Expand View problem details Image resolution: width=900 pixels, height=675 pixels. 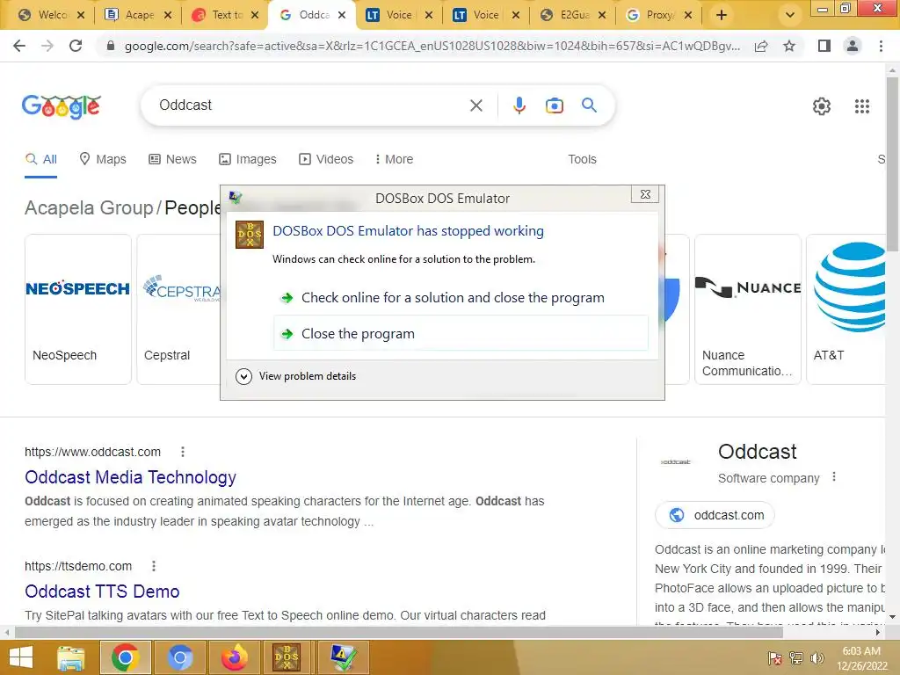[x=296, y=376]
